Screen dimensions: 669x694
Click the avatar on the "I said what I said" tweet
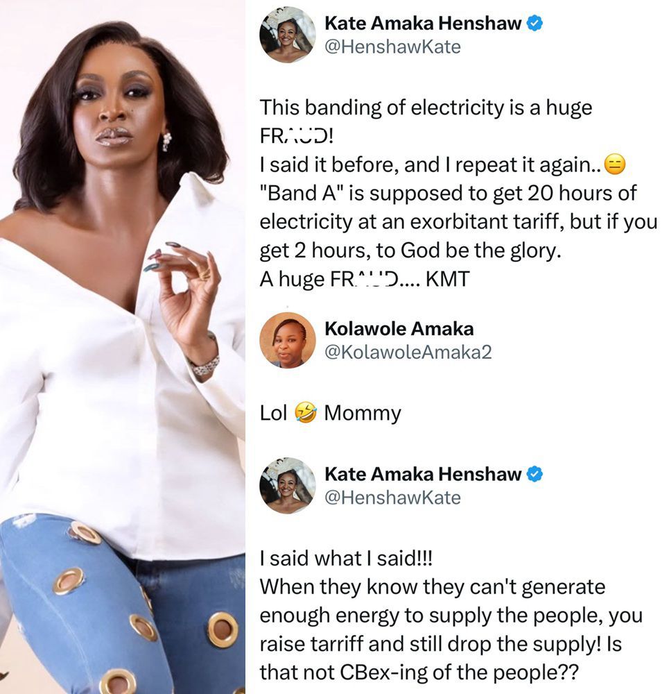pyautogui.click(x=288, y=486)
